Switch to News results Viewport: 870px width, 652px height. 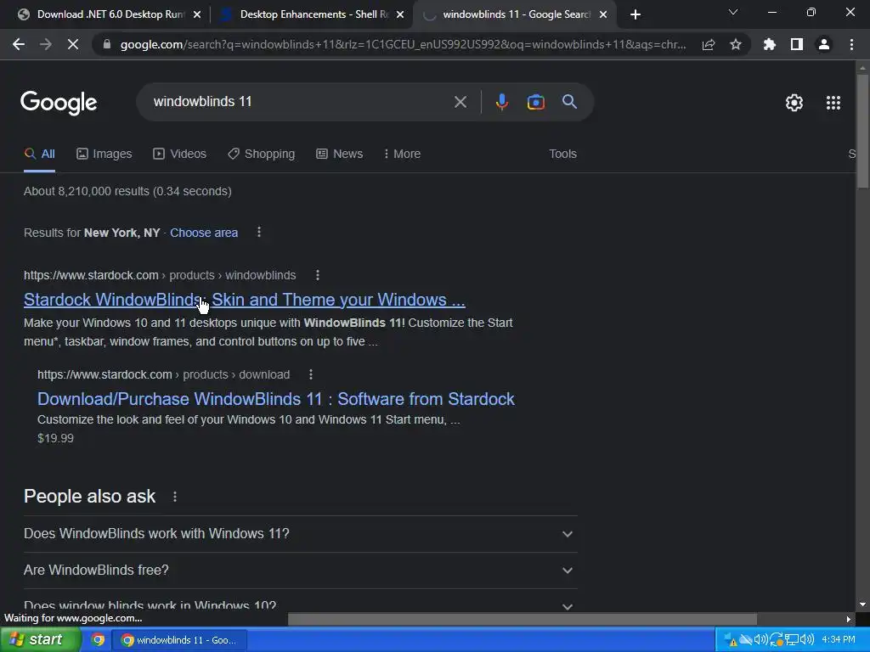[x=339, y=154]
